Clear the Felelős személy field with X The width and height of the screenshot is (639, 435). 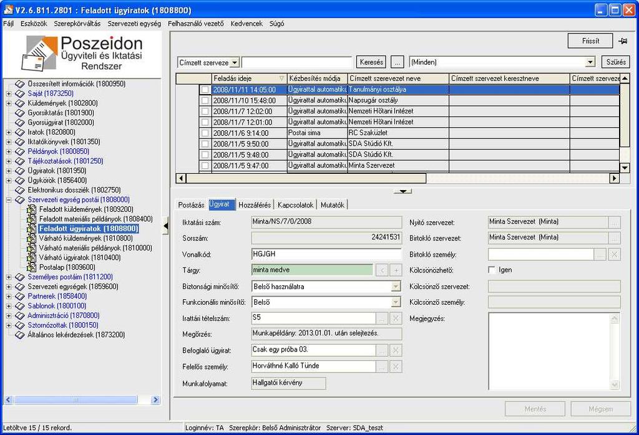(395, 366)
